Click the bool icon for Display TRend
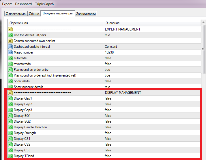This screenshot has height=160, width=206. [x=10, y=156]
